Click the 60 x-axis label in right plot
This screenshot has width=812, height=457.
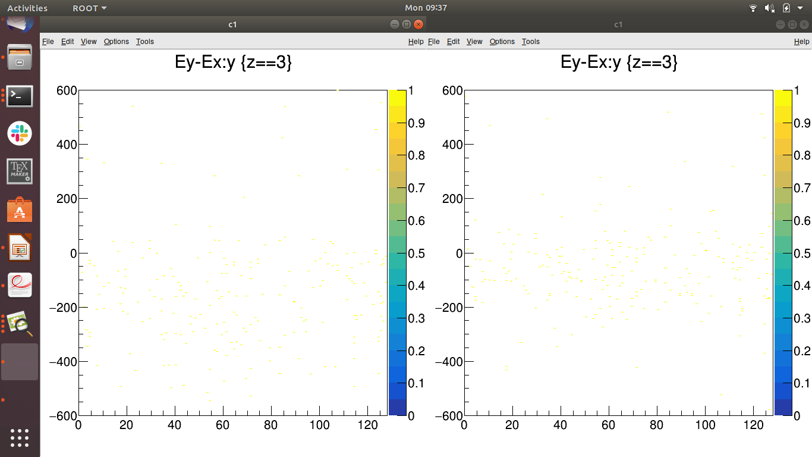pos(608,425)
